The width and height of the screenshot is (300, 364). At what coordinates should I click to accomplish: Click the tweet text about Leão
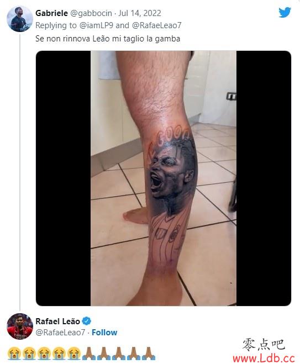108,39
